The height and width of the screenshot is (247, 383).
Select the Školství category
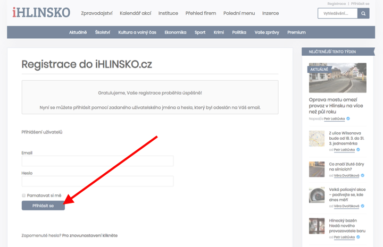click(x=102, y=32)
